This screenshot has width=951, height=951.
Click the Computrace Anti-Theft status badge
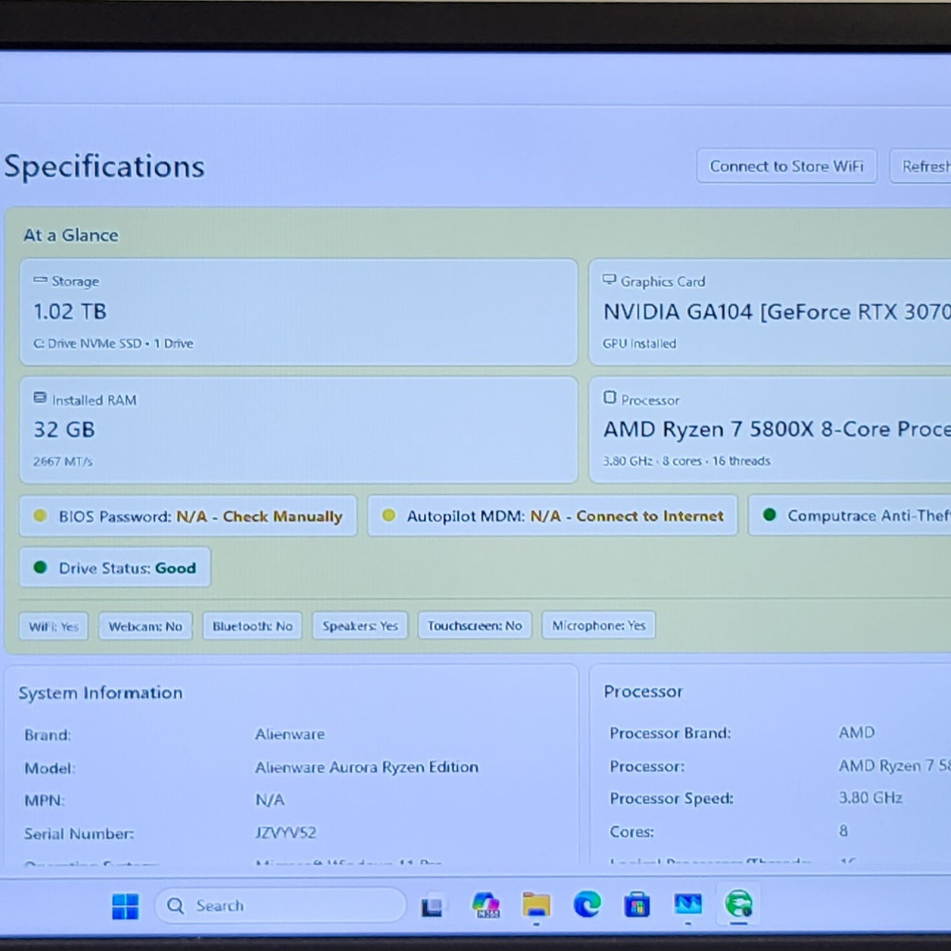tap(850, 516)
